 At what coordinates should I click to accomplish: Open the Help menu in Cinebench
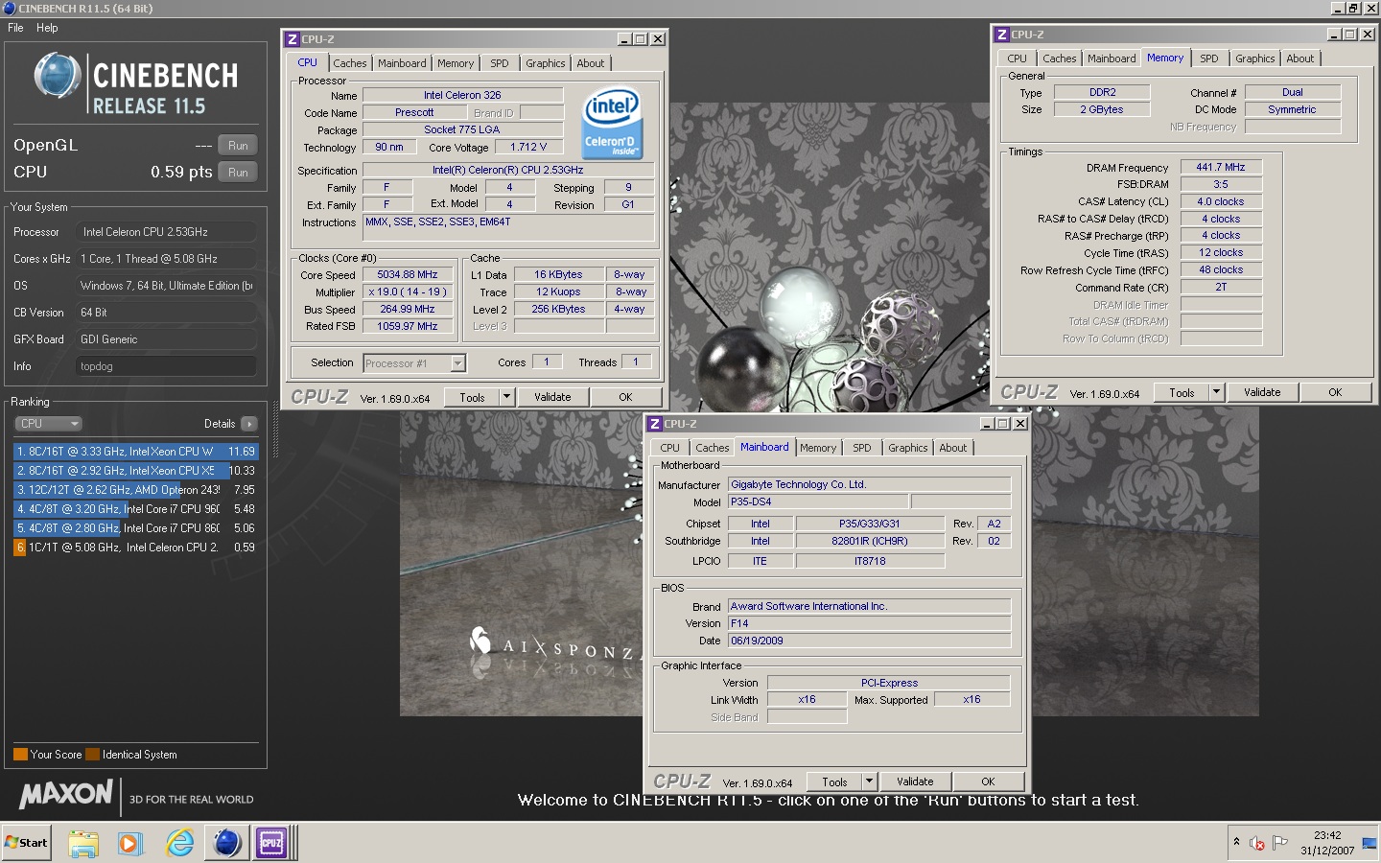47,28
